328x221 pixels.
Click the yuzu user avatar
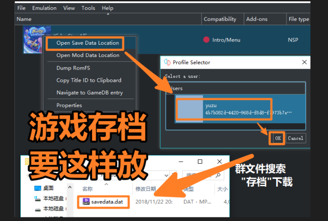coord(189,109)
